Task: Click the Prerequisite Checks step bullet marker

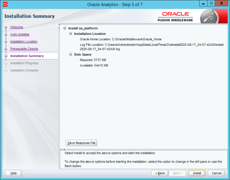Action: coord(6,49)
